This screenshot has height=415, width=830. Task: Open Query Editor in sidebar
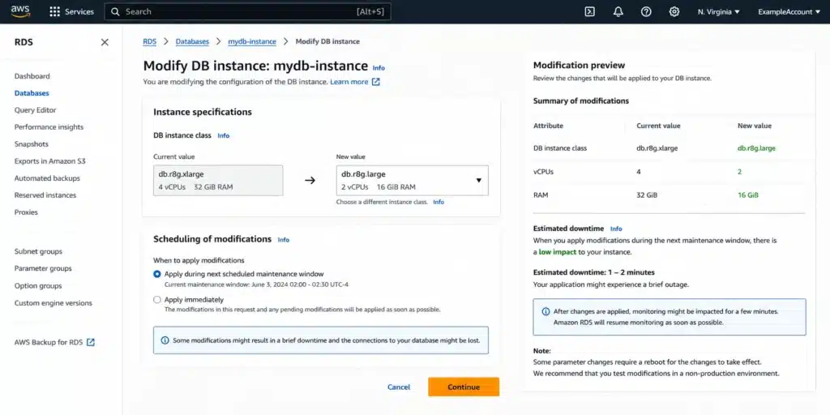tap(35, 110)
